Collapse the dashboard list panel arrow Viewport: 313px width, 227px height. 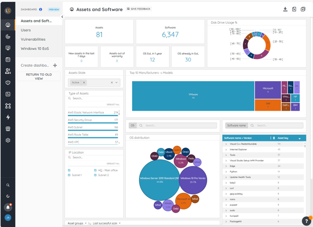(x=62, y=17)
